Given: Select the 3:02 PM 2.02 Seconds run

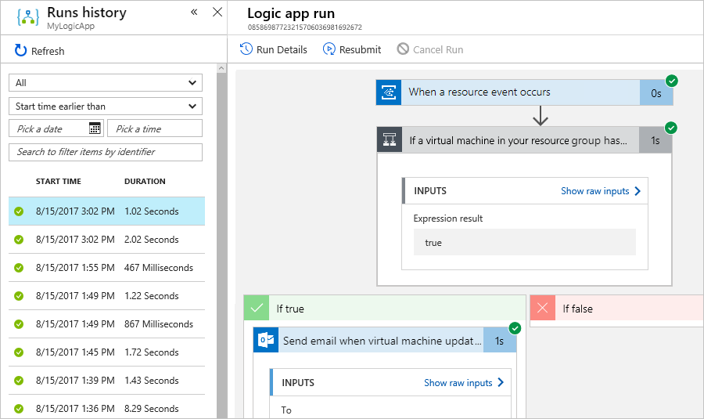Looking at the screenshot, I should click(107, 239).
